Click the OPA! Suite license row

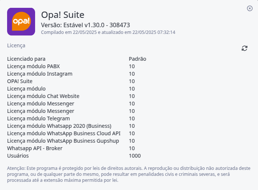[71, 81]
